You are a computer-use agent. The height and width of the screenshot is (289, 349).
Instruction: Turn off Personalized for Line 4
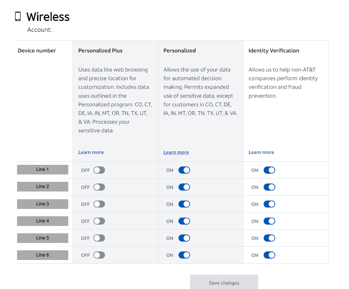coord(184,221)
